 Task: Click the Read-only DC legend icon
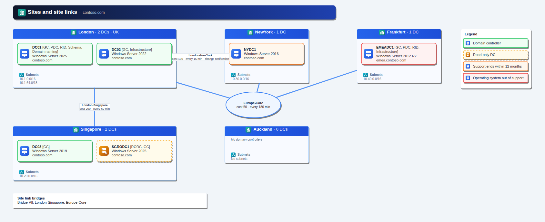(468, 55)
